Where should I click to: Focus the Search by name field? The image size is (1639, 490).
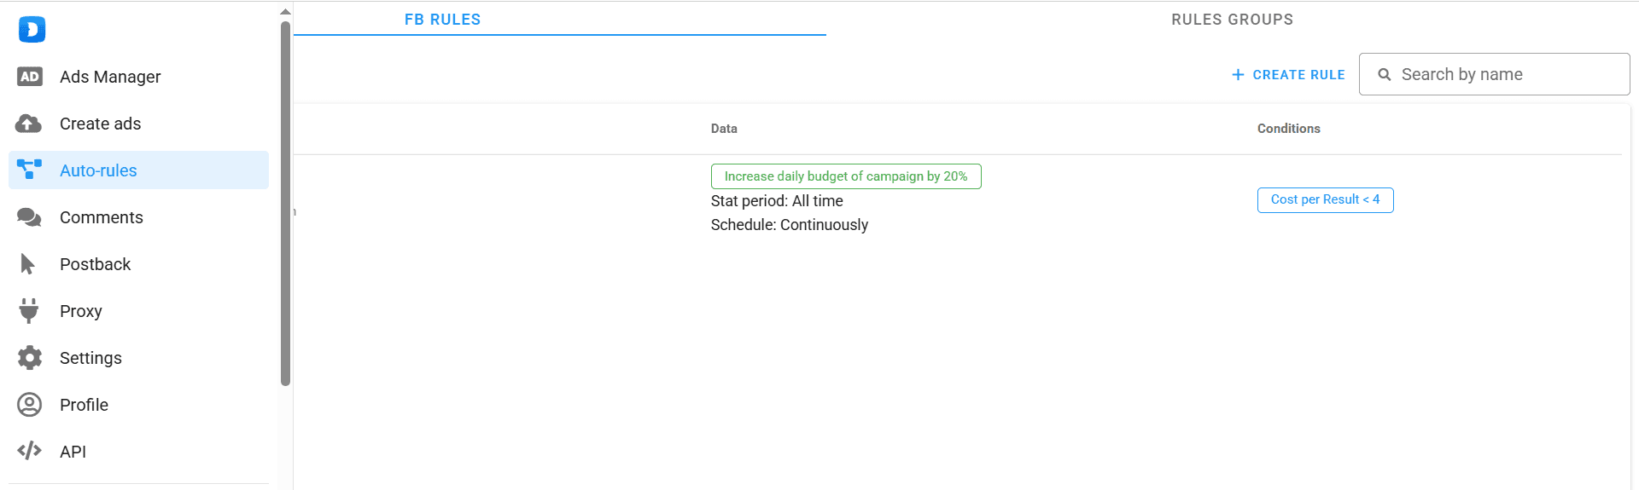pos(1507,75)
